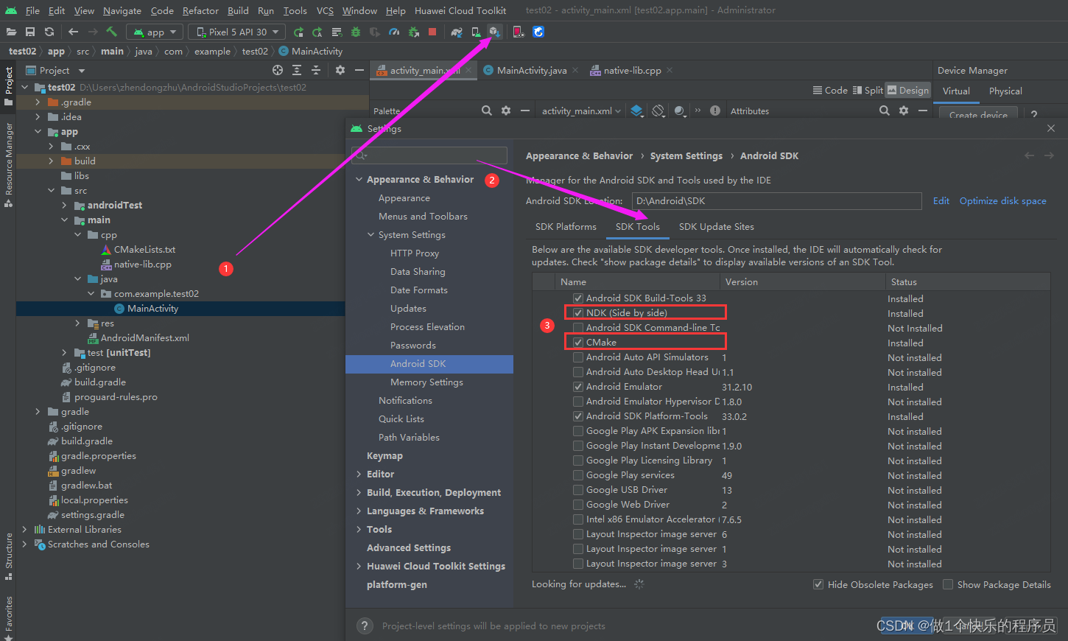Screen dimensions: 1068x641
Task: Switch to Code view button
Action: 830,90
